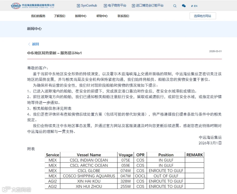Click the arrow icon beside 电子商务平台
237x194 pixels.
tap(105, 6)
